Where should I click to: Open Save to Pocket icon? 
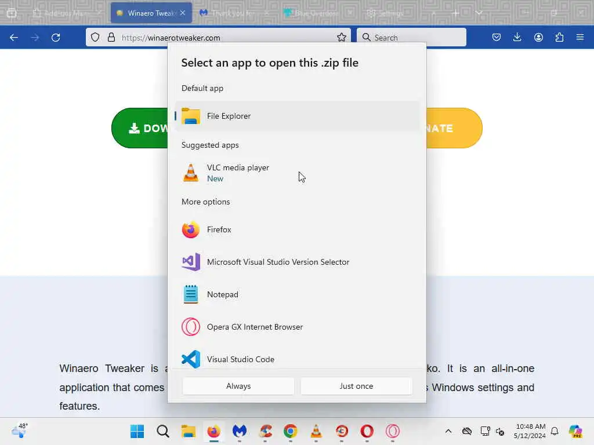click(x=497, y=37)
